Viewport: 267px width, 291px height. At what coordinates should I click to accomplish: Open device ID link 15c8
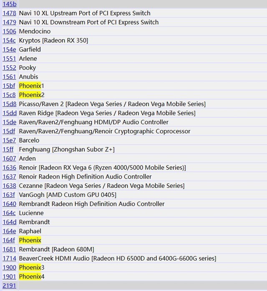tap(9, 95)
